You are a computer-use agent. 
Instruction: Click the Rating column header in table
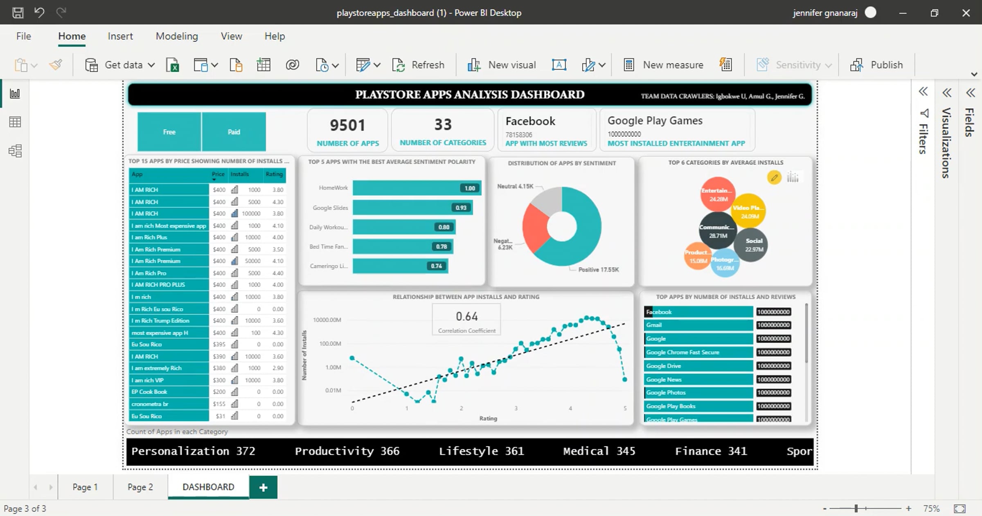tap(274, 174)
